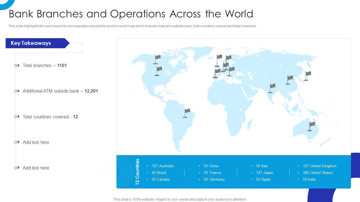Click the flag marker over China

pyautogui.click(x=289, y=80)
